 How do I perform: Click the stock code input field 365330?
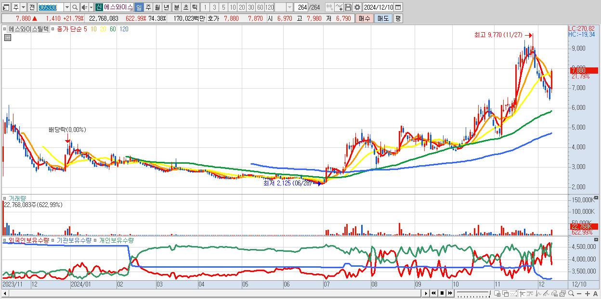point(51,7)
